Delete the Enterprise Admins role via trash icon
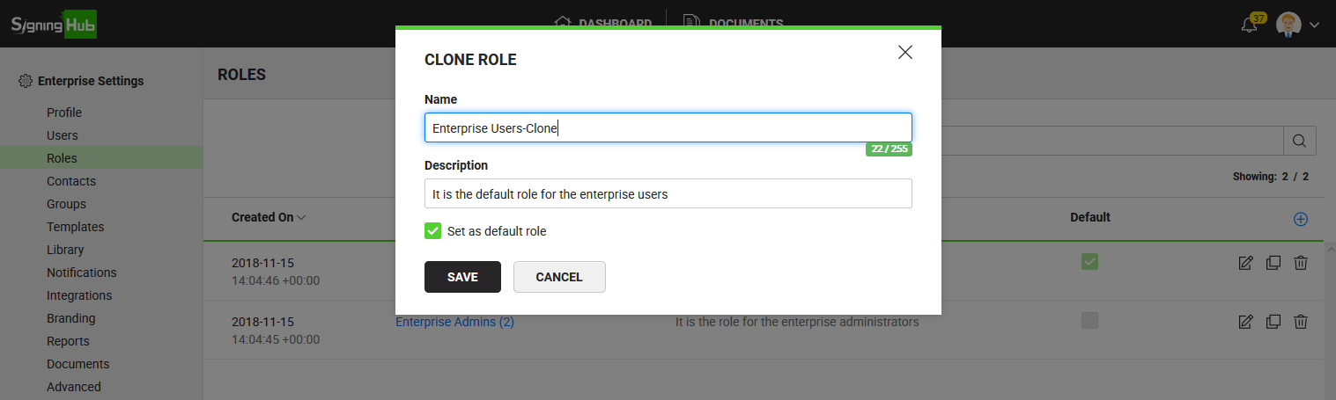The height and width of the screenshot is (400, 1336). (1300, 322)
